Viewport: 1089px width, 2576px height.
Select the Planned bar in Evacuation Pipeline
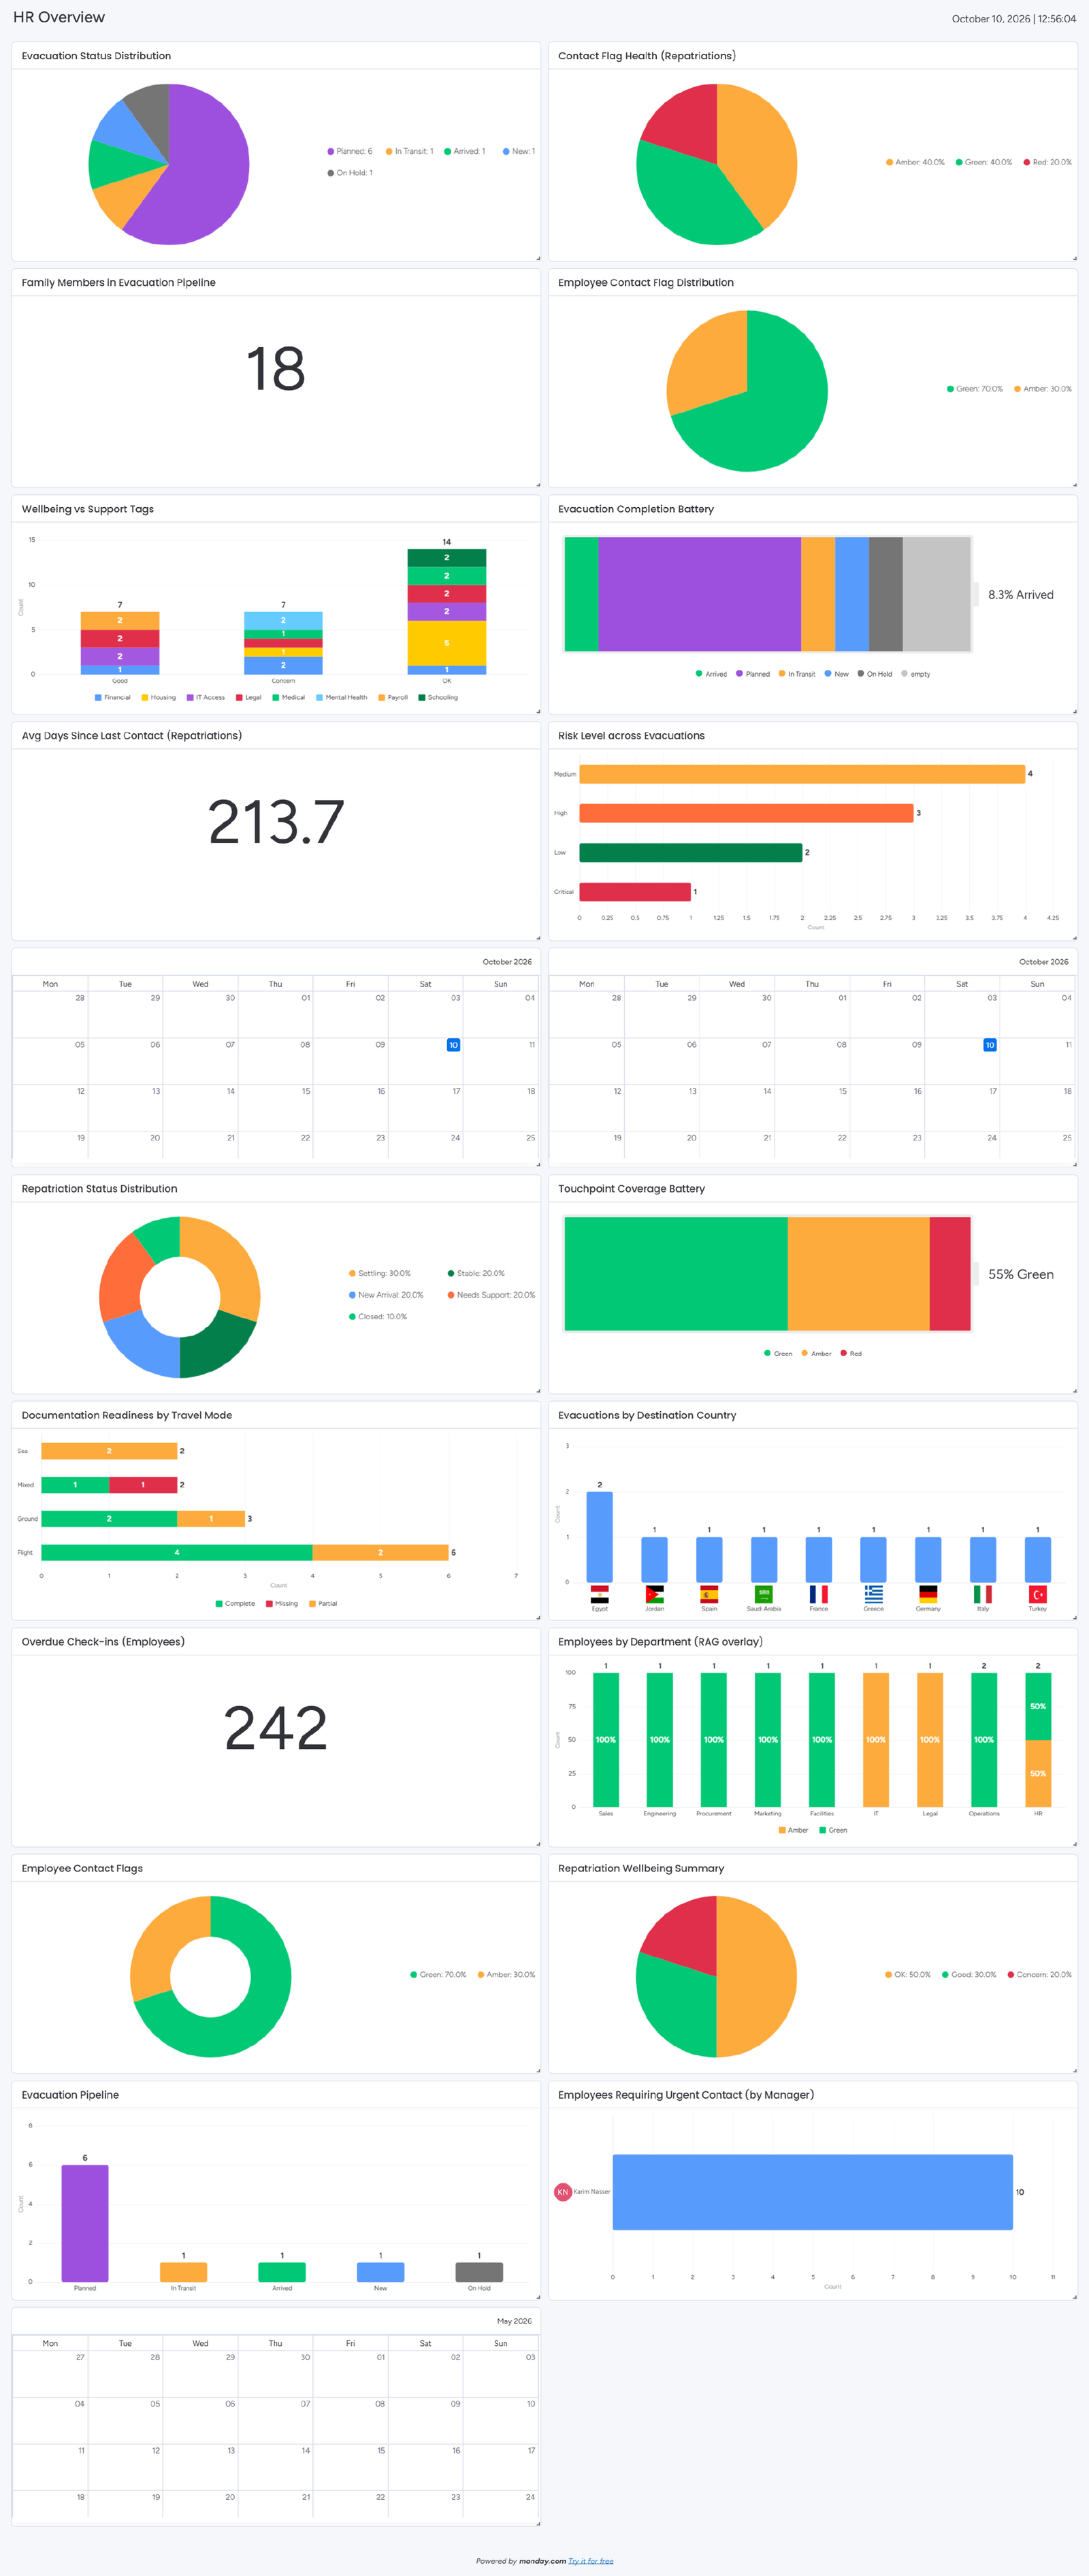tap(85, 2223)
